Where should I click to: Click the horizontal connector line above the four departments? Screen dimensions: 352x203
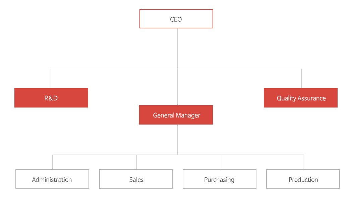[x=178, y=155]
